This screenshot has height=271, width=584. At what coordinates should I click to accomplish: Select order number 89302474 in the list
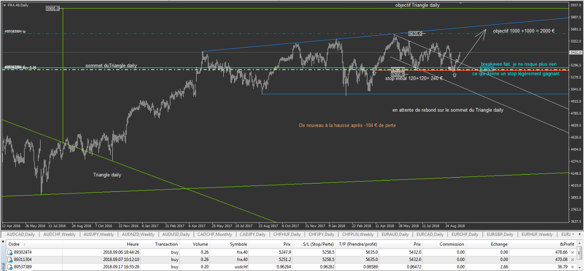pyautogui.click(x=23, y=253)
